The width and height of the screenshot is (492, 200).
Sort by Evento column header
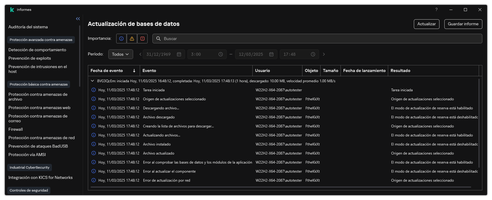pyautogui.click(x=196, y=70)
